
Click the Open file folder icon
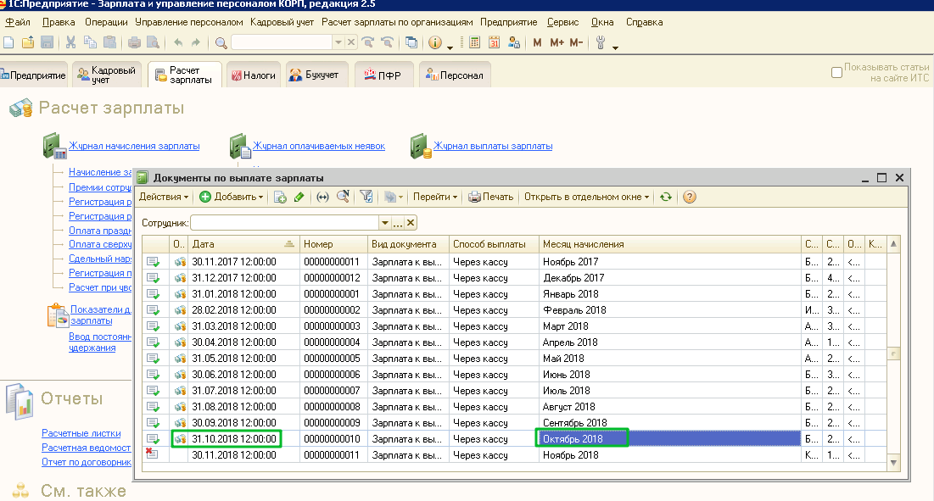coord(28,42)
